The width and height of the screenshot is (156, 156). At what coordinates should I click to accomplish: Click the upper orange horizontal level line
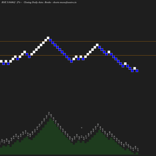78,41
